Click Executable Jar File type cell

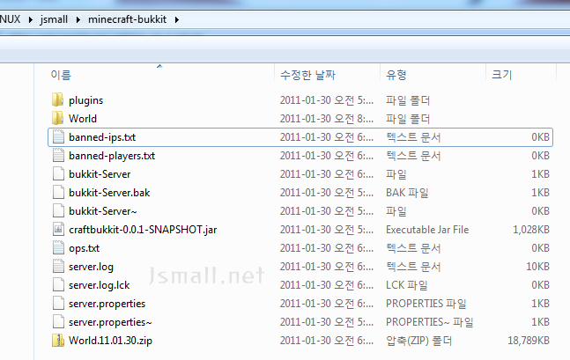[x=427, y=230]
